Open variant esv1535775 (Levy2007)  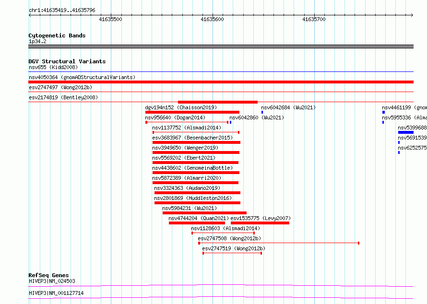click(261, 218)
